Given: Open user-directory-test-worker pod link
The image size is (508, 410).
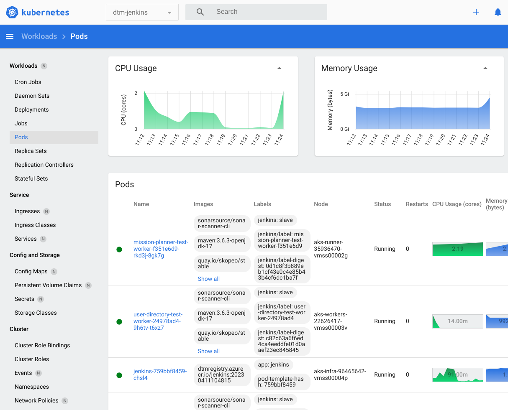Looking at the screenshot, I should click(x=158, y=321).
